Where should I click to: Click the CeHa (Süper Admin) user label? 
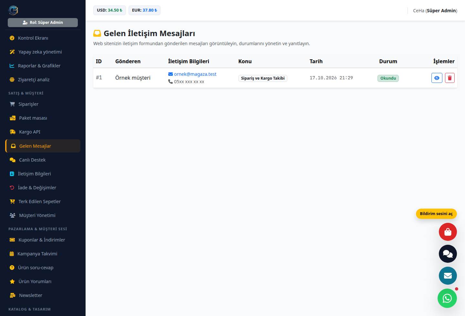tap(435, 11)
